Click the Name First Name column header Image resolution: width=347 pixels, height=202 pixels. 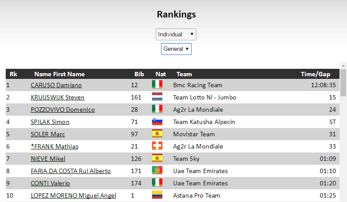59,74
